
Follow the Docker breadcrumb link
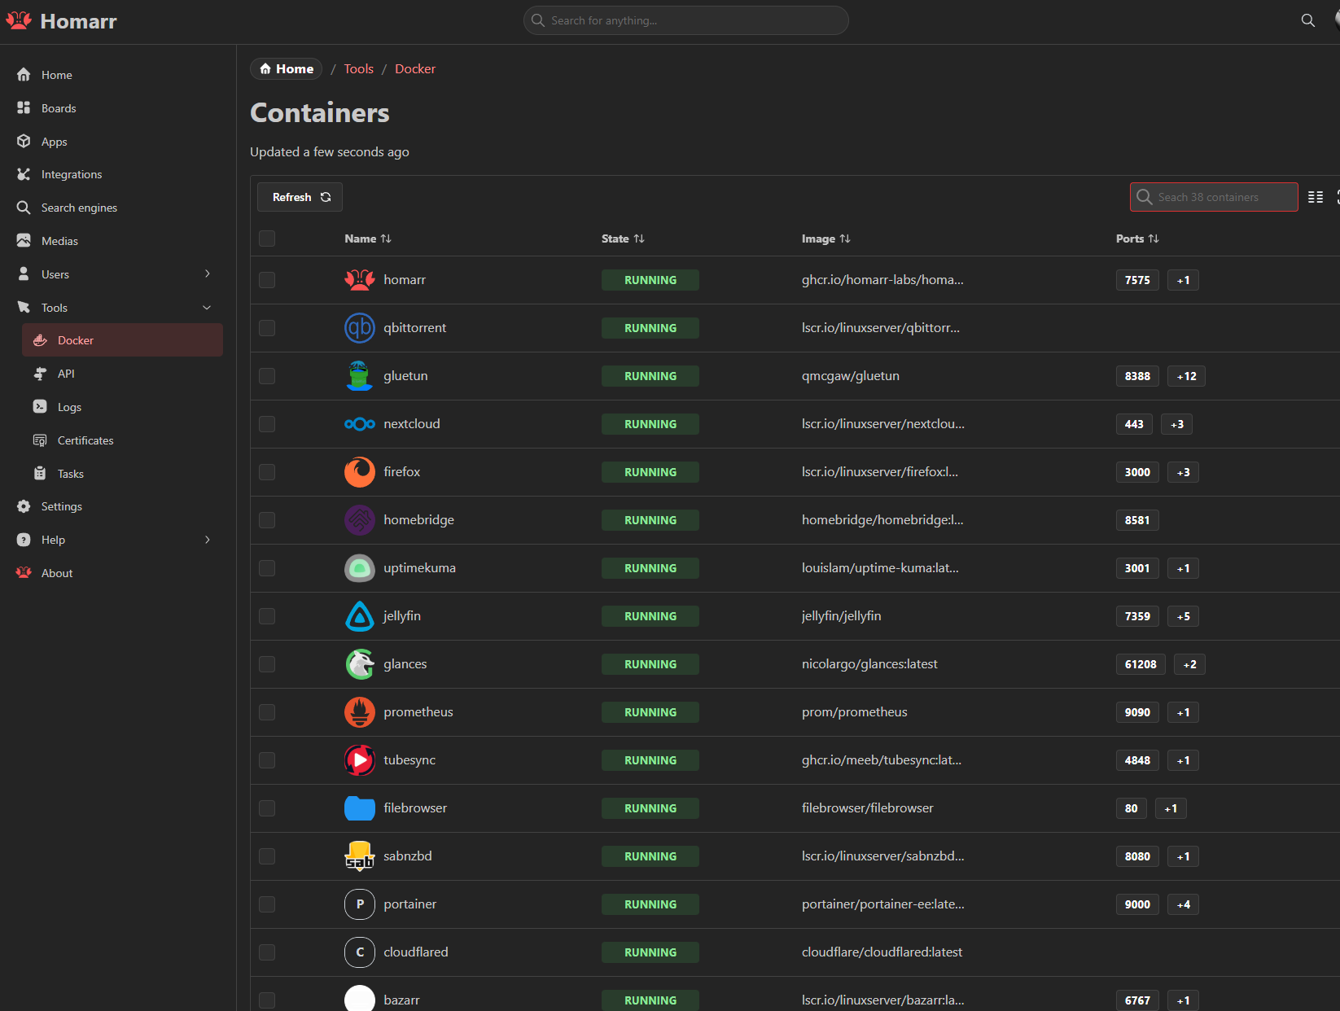415,69
